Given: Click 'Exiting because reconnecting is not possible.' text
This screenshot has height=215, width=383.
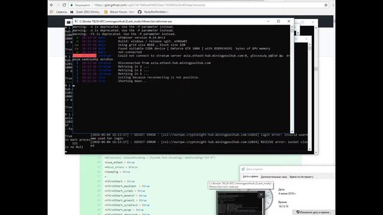Looking at the screenshot, I should pos(159,77).
